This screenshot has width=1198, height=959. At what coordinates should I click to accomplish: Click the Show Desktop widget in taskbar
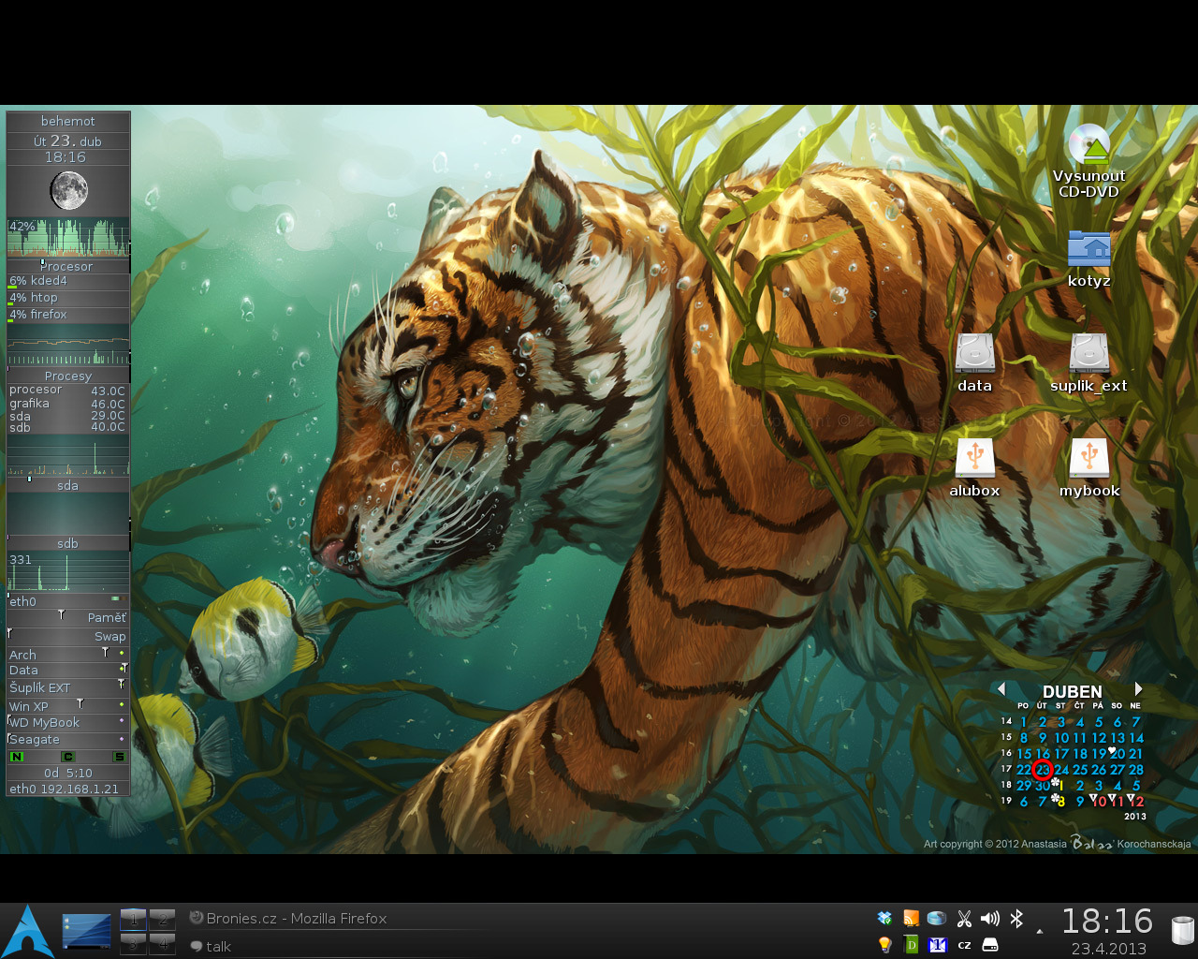[86, 931]
